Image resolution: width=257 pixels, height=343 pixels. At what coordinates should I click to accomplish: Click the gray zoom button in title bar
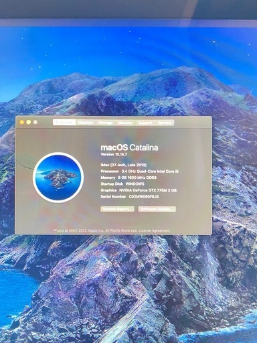point(35,122)
